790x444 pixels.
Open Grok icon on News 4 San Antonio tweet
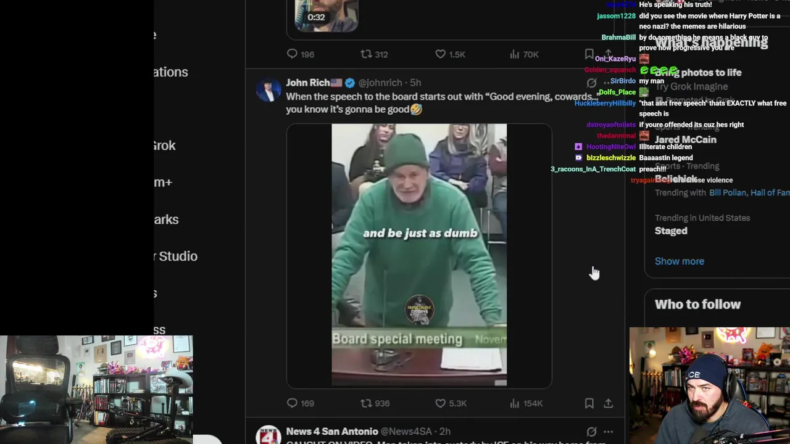(591, 432)
